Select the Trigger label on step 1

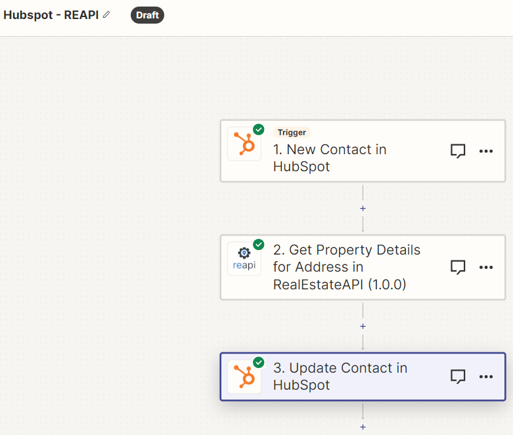292,133
